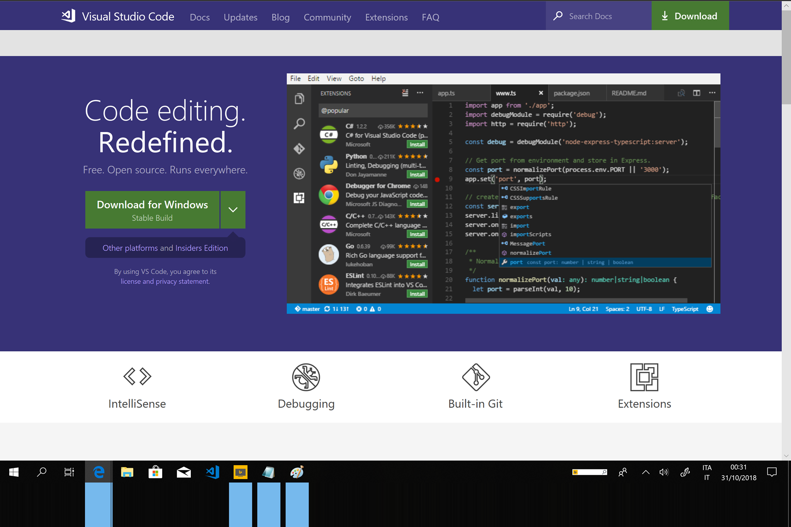Install the ESLint extension
This screenshot has height=527, width=791.
click(x=417, y=294)
